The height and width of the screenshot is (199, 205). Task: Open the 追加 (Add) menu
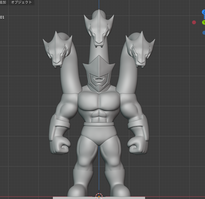(x=3, y=2)
